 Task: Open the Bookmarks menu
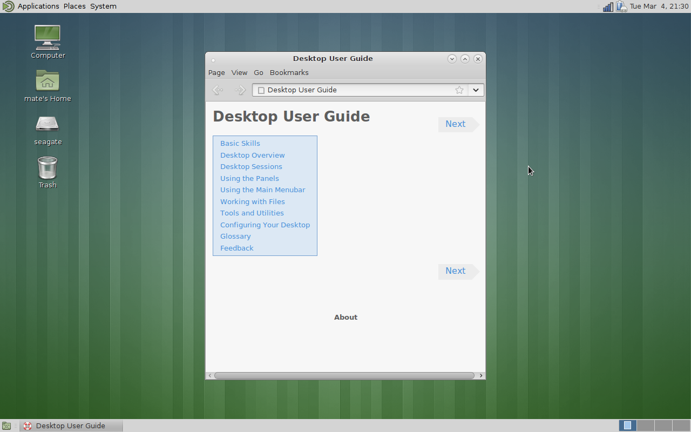(289, 72)
